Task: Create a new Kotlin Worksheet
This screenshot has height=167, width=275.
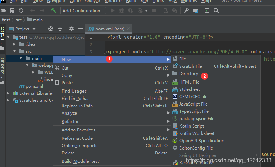Action: click(x=215, y=133)
